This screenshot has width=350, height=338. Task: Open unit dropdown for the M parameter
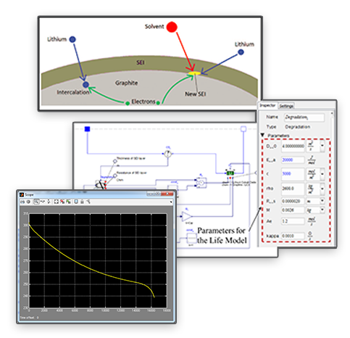tap(322, 210)
